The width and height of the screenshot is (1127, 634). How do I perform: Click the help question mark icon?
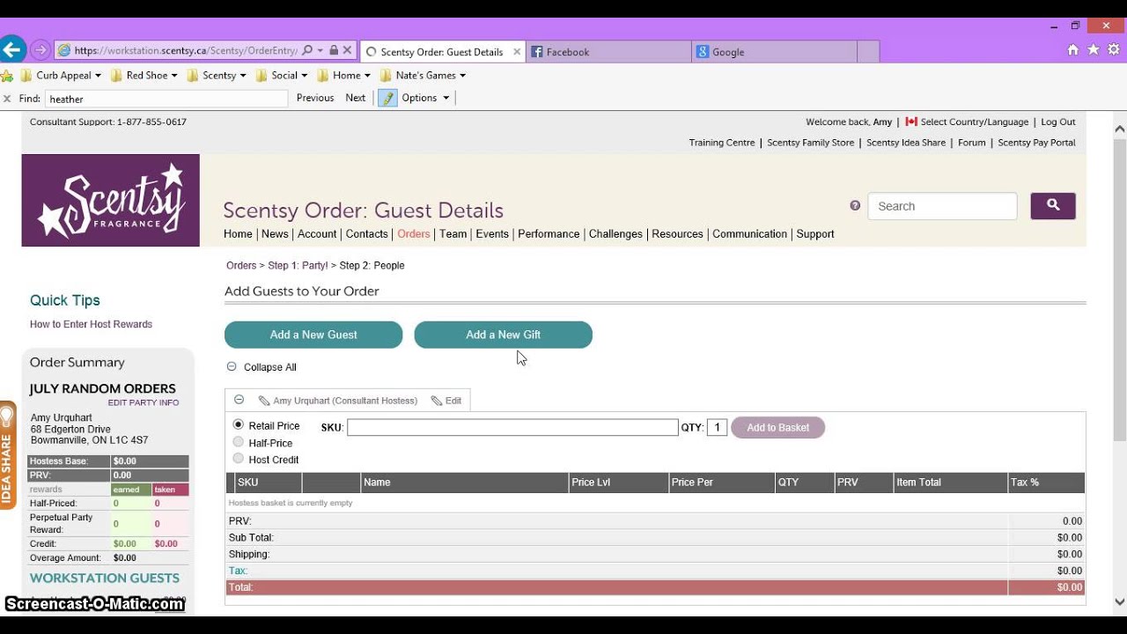pyautogui.click(x=855, y=205)
